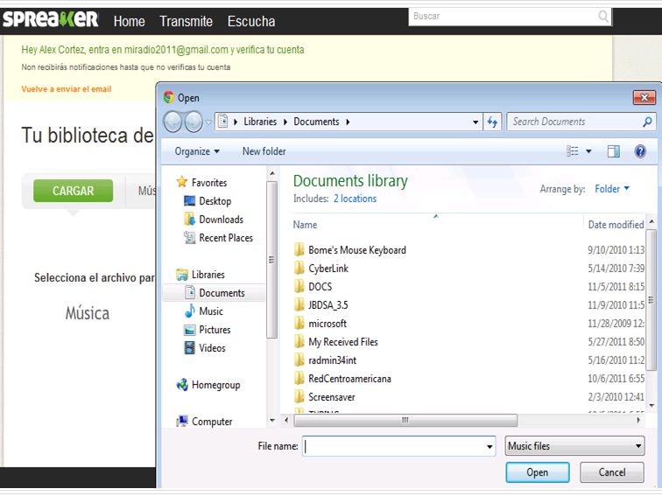Click the horizontal scrollbar in file list
Image resolution: width=662 pixels, height=496 pixels.
coord(405,420)
